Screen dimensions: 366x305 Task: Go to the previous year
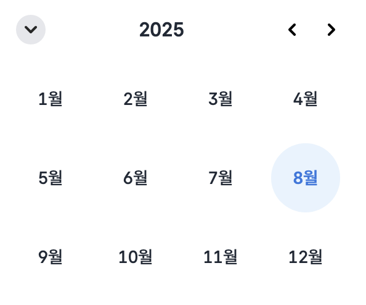(x=292, y=30)
